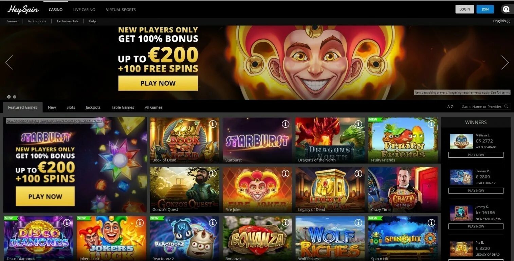Open the Live Casino menu item
514x261 pixels.
pyautogui.click(x=84, y=9)
